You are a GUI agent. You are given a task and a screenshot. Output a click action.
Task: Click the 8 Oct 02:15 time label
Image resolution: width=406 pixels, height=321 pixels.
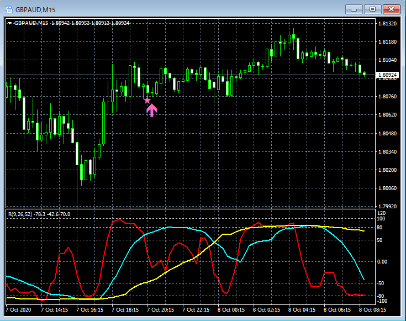(267, 309)
